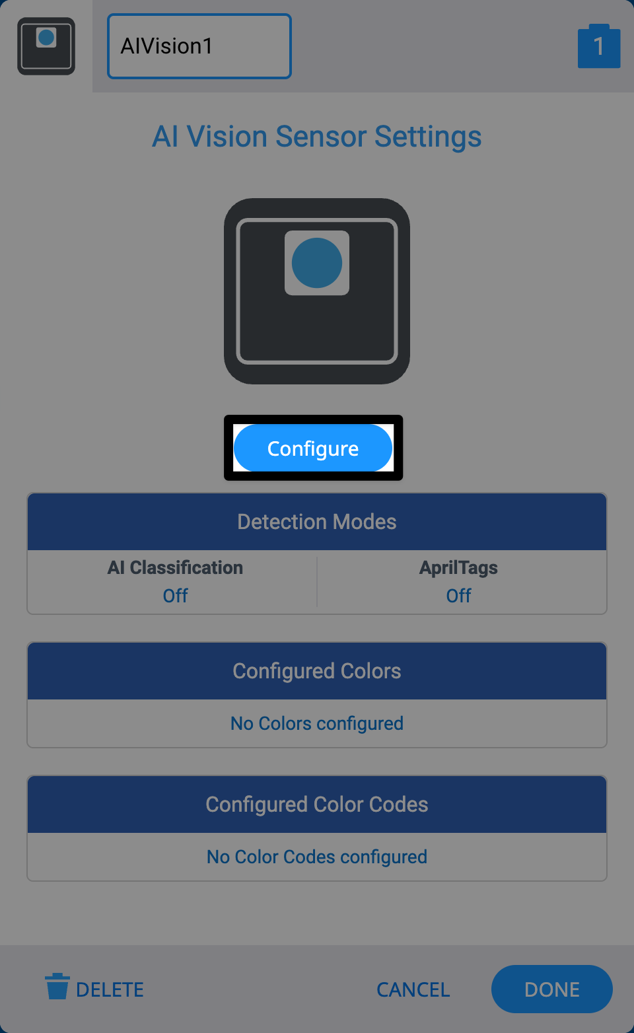Click CANCEL to discard changes

point(413,989)
